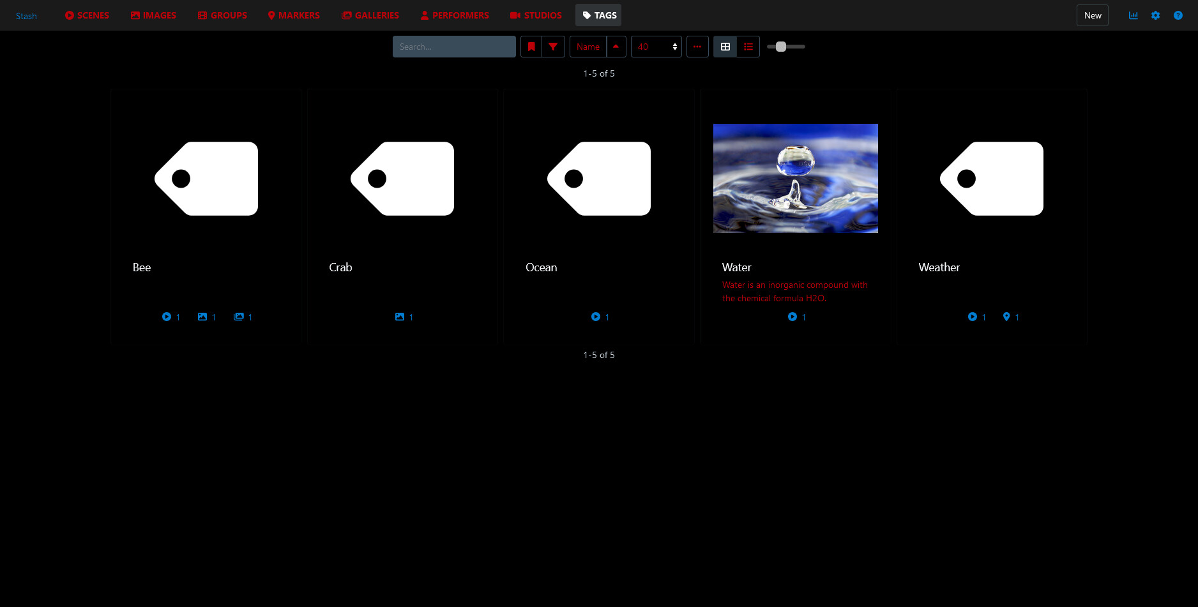This screenshot has width=1198, height=607.
Task: Adjust the card zoom slider
Action: click(786, 47)
